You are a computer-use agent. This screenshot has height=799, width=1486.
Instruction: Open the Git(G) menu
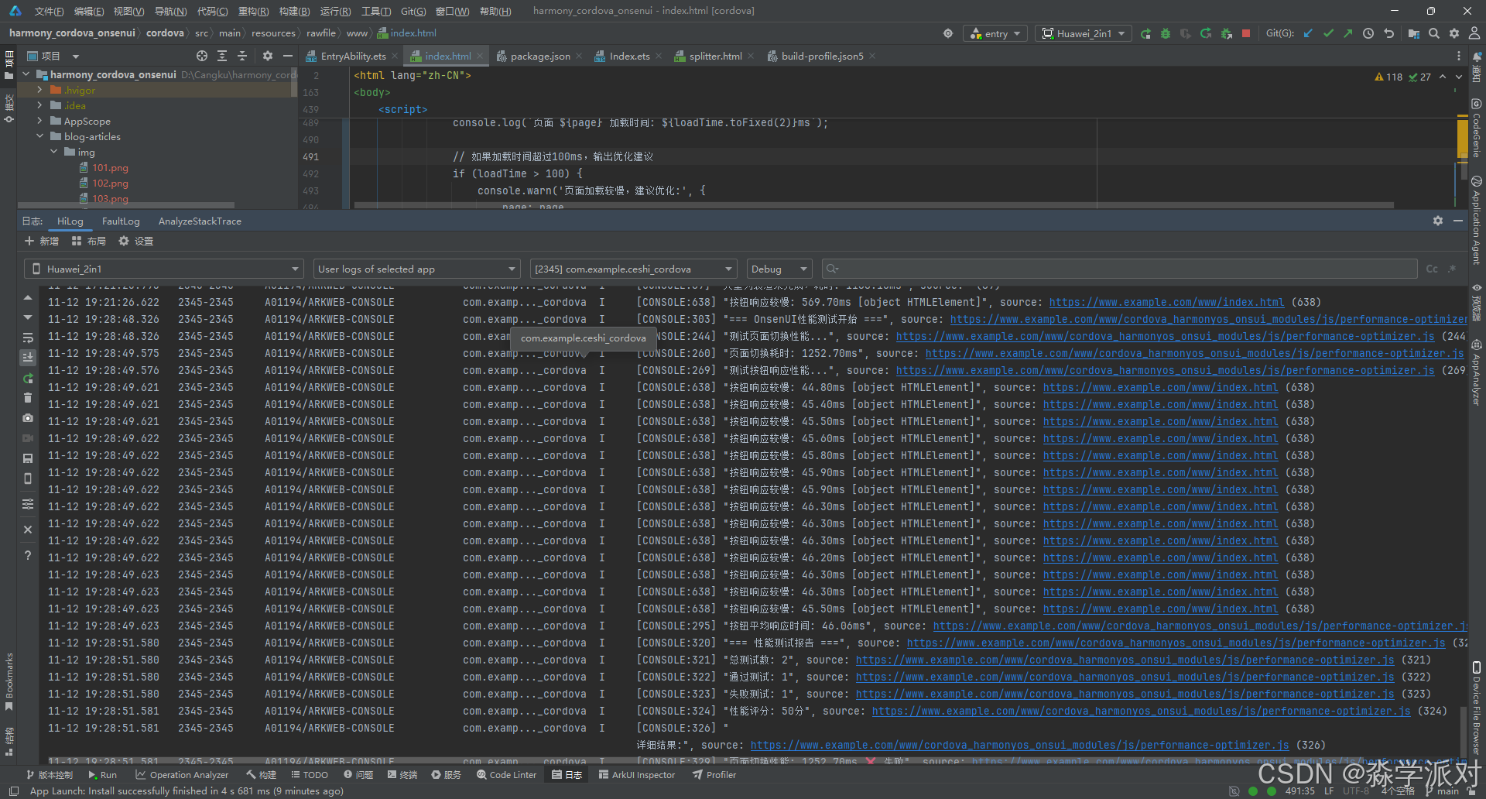(413, 11)
